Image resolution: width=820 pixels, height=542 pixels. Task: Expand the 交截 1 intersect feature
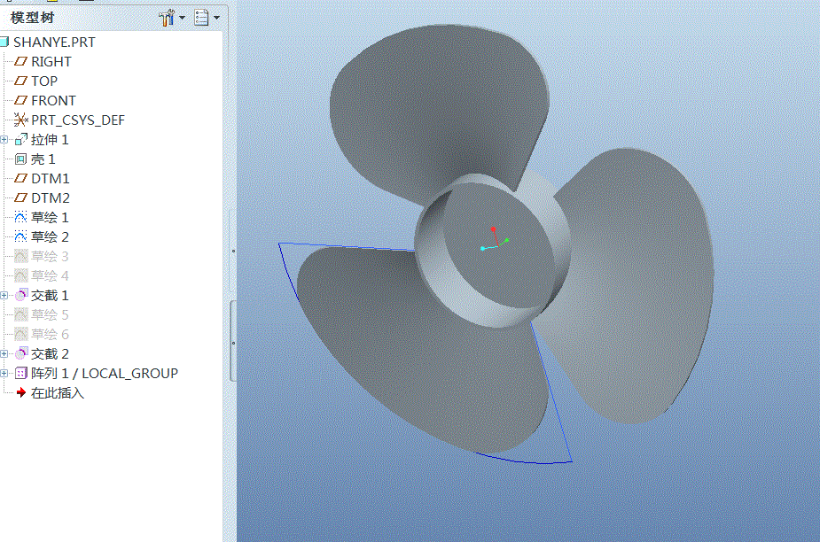[4, 295]
